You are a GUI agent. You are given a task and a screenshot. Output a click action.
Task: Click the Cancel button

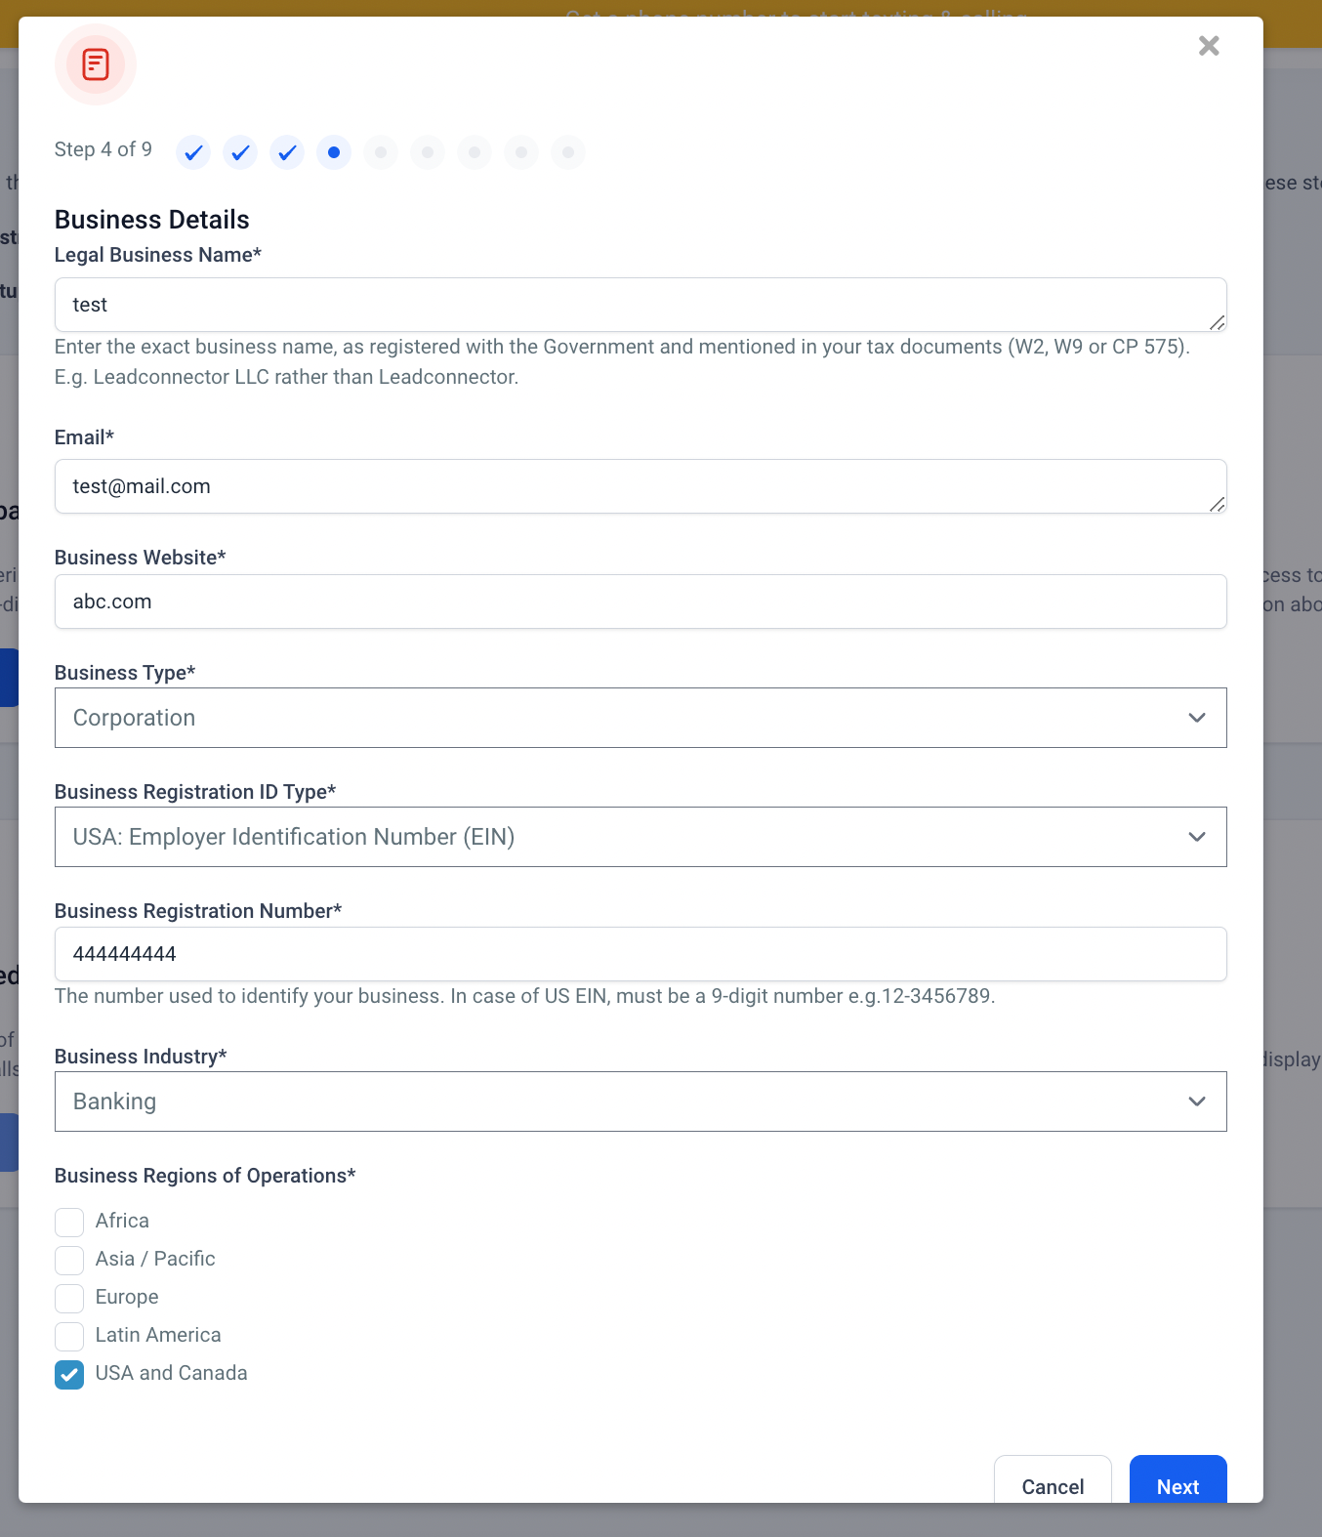click(x=1053, y=1485)
